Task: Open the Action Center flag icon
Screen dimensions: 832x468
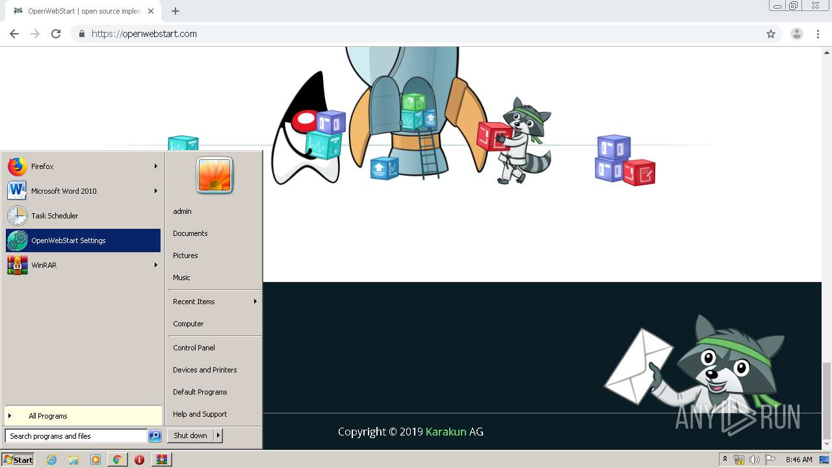Action: click(x=770, y=460)
